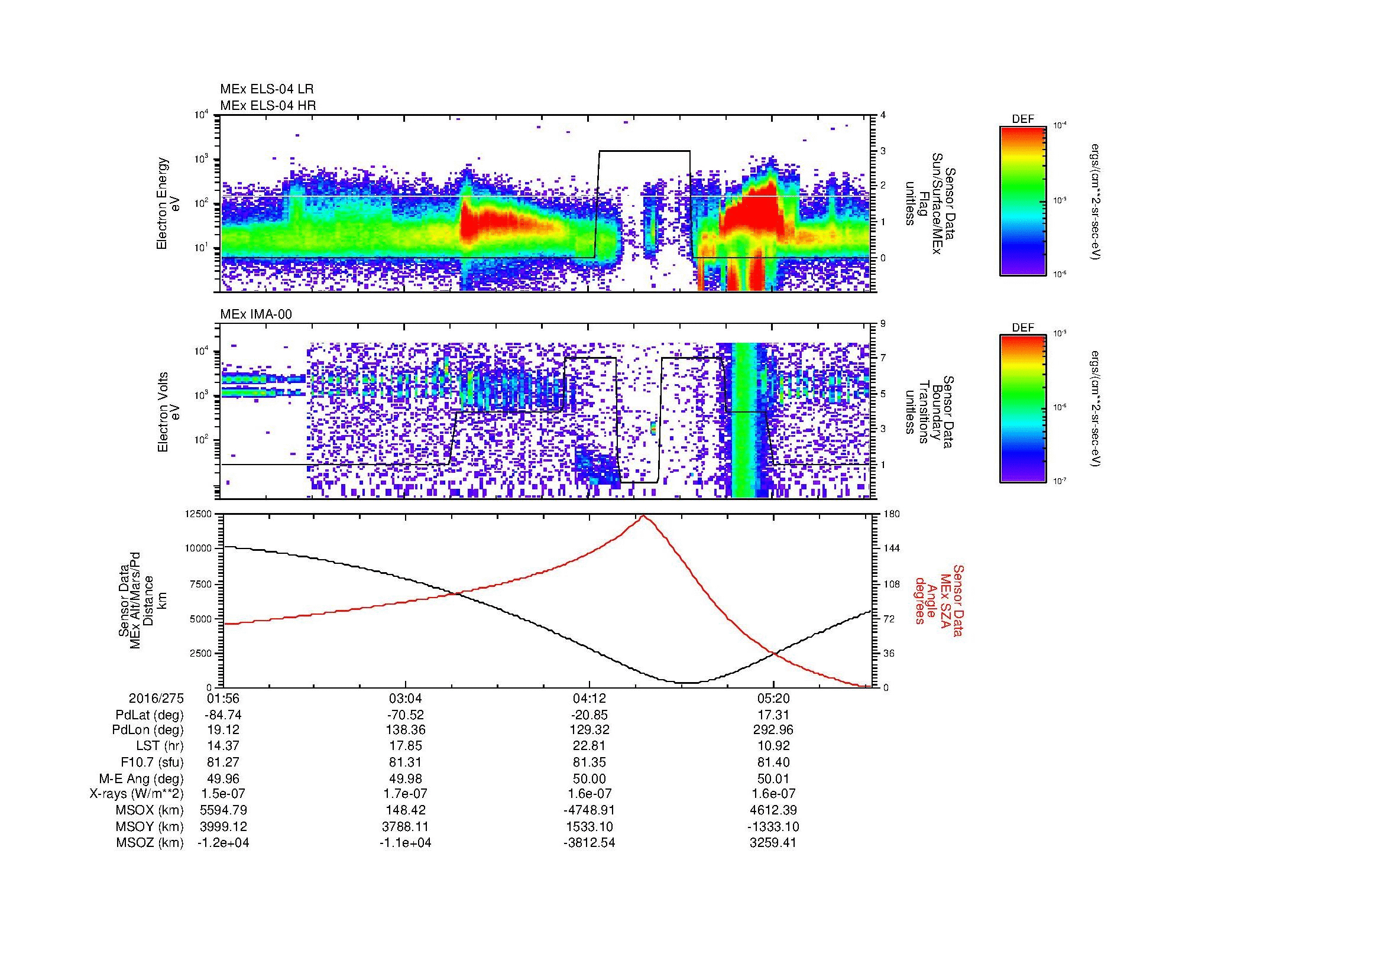Screen dimensions: 1383x977
Task: Click the M-E Ang value 49.96
Action: click(224, 779)
